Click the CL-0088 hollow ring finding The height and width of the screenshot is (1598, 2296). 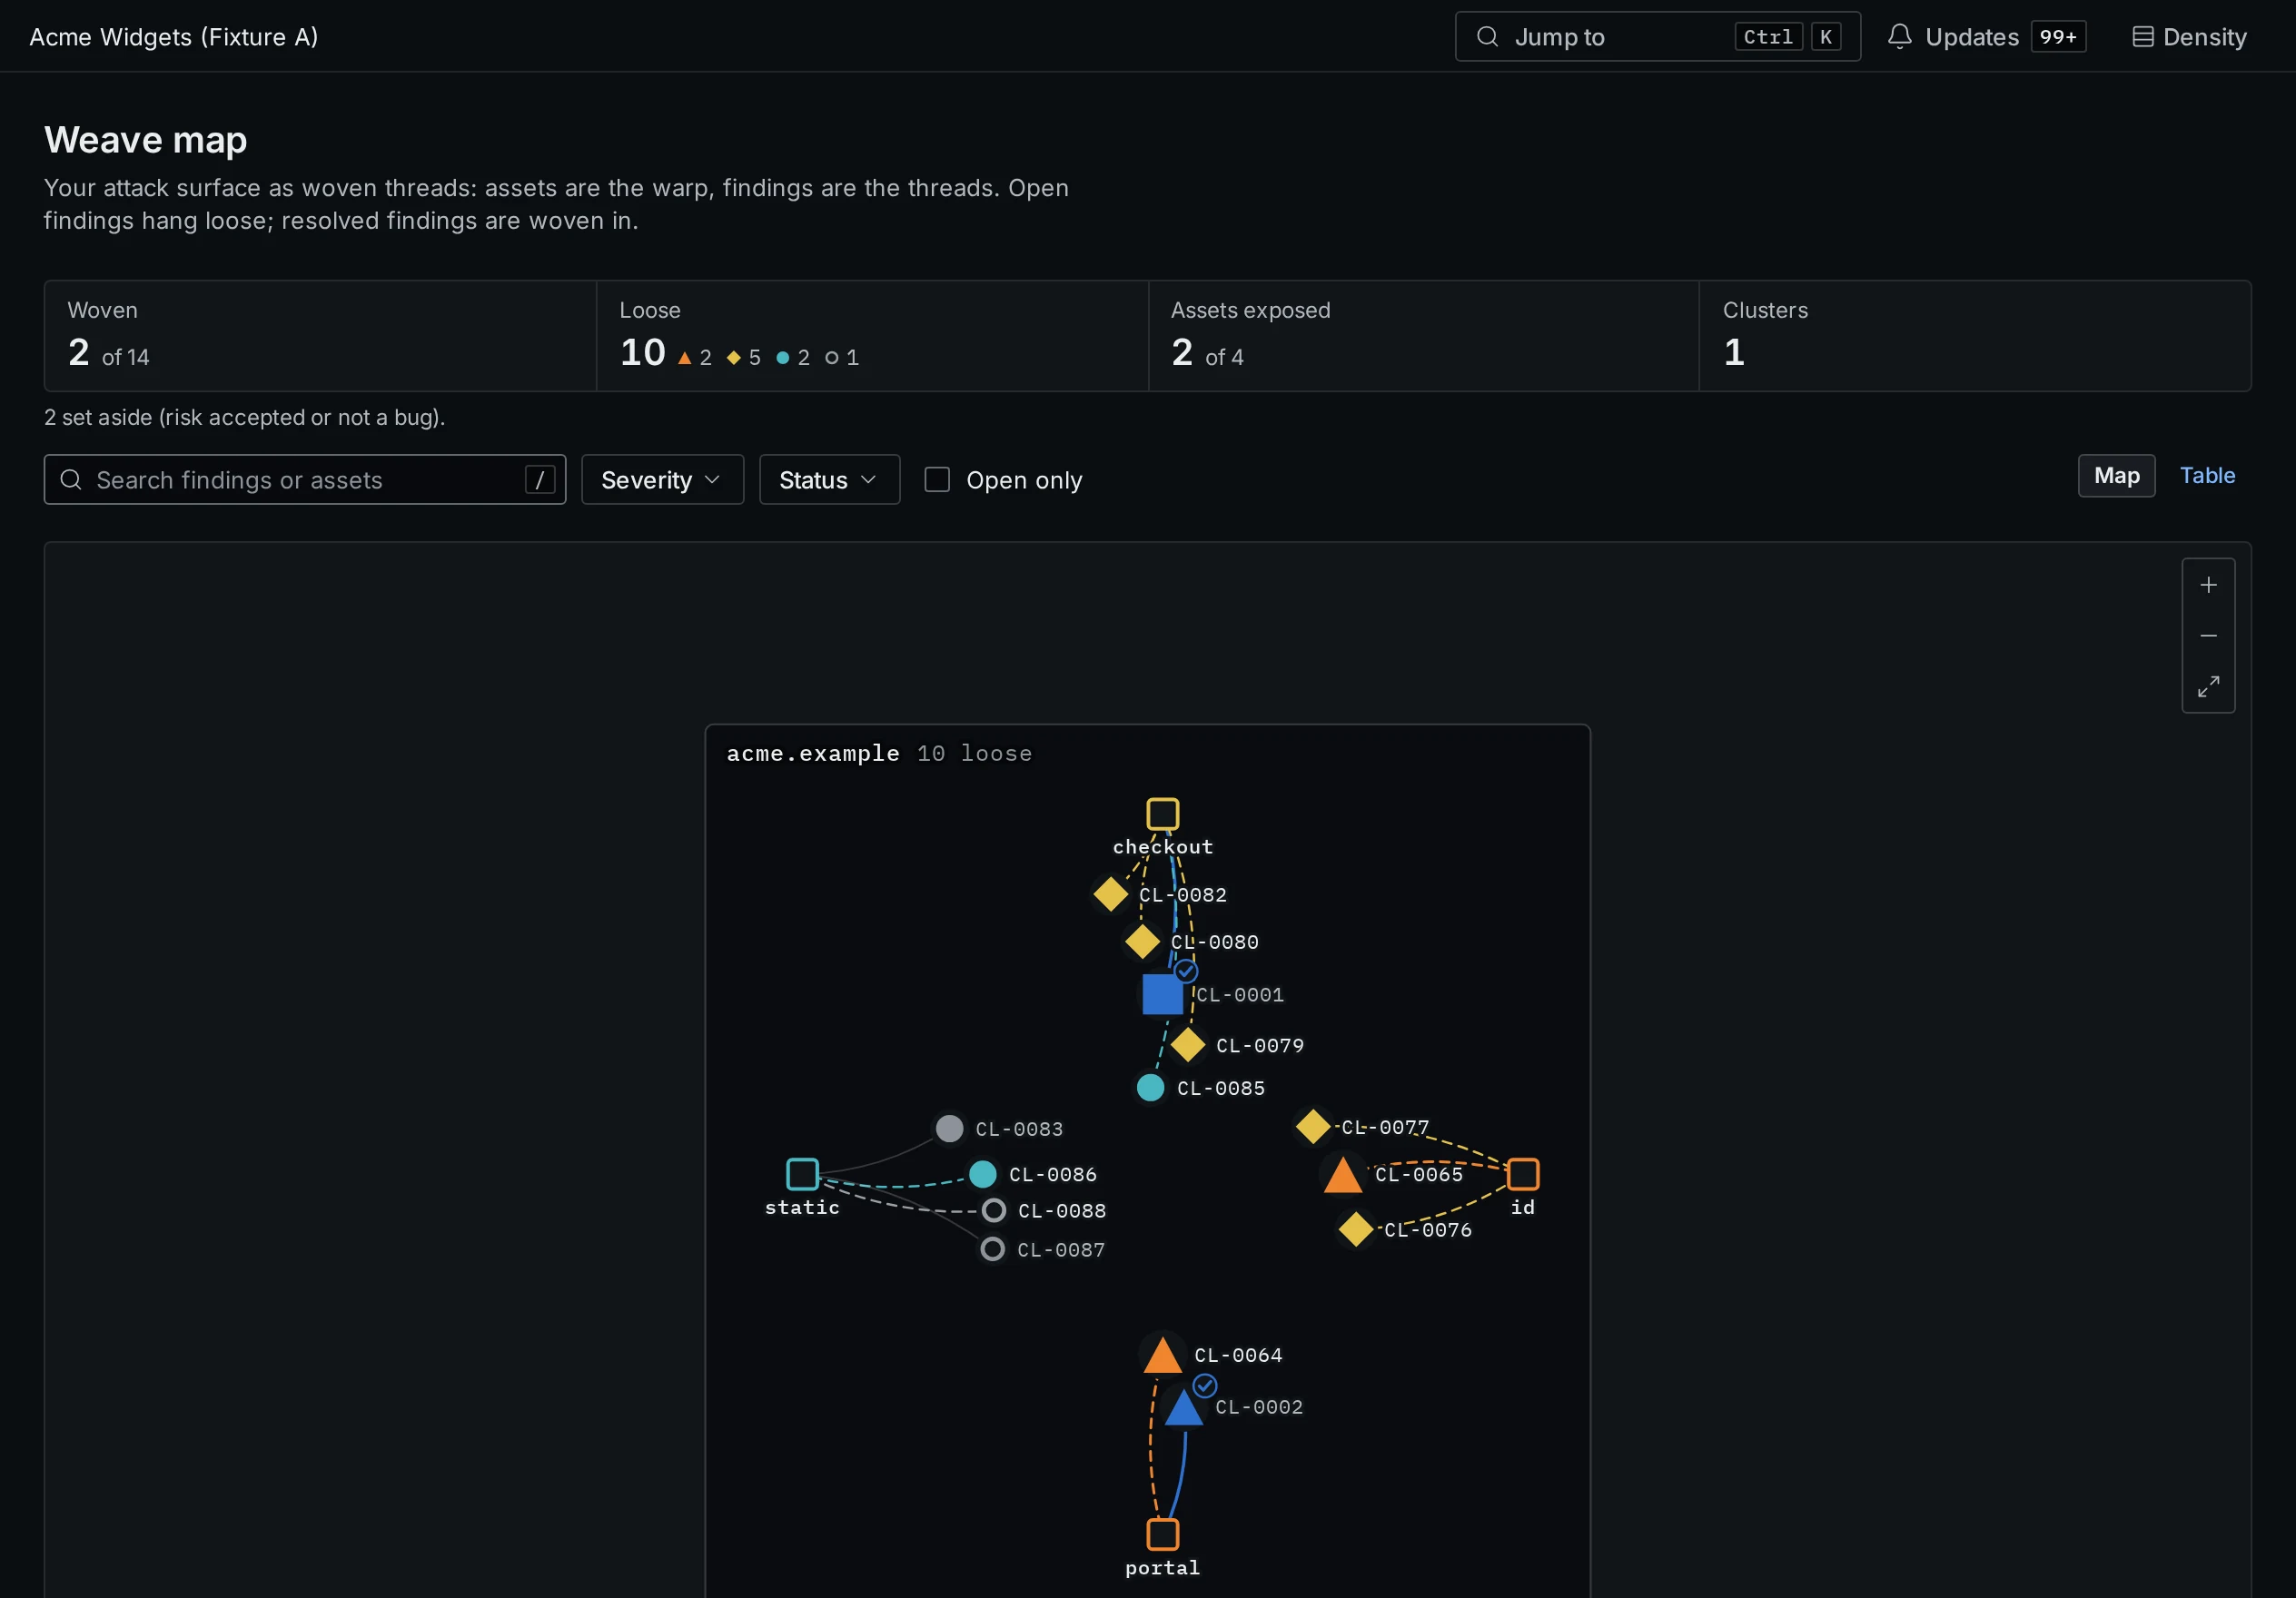pos(993,1211)
